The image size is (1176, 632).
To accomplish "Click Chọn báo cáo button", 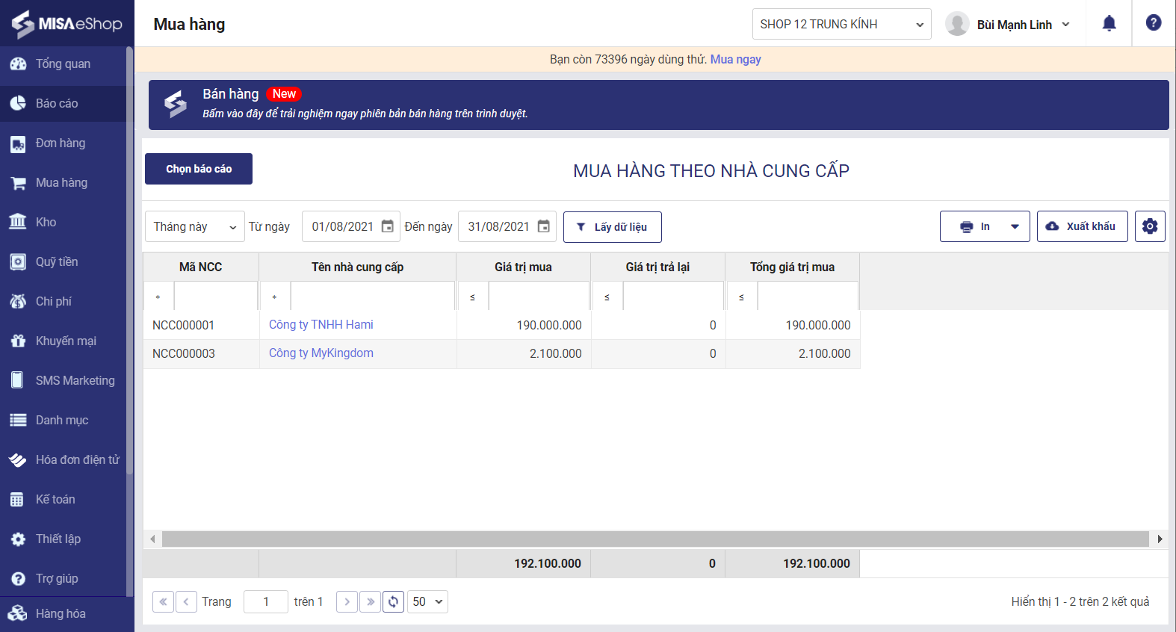I will tap(199, 169).
